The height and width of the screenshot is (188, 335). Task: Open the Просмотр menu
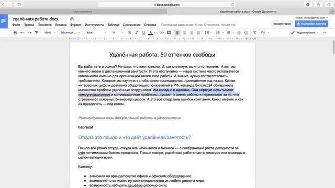pyautogui.click(x=44, y=25)
